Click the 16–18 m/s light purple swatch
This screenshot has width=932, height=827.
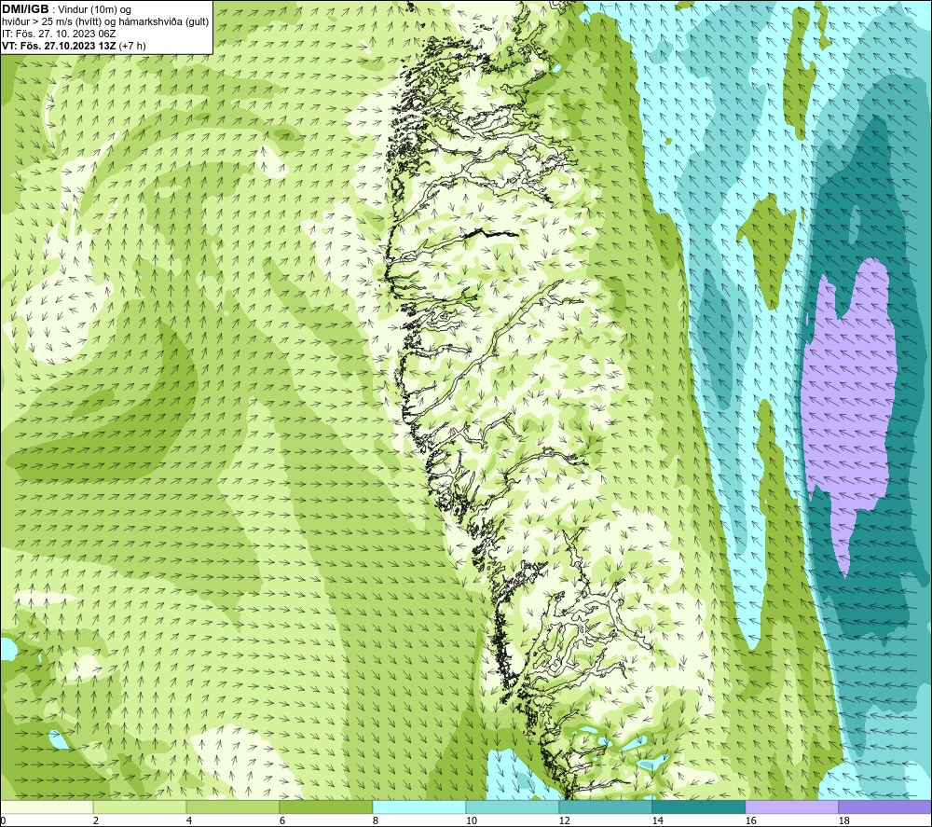(791, 806)
